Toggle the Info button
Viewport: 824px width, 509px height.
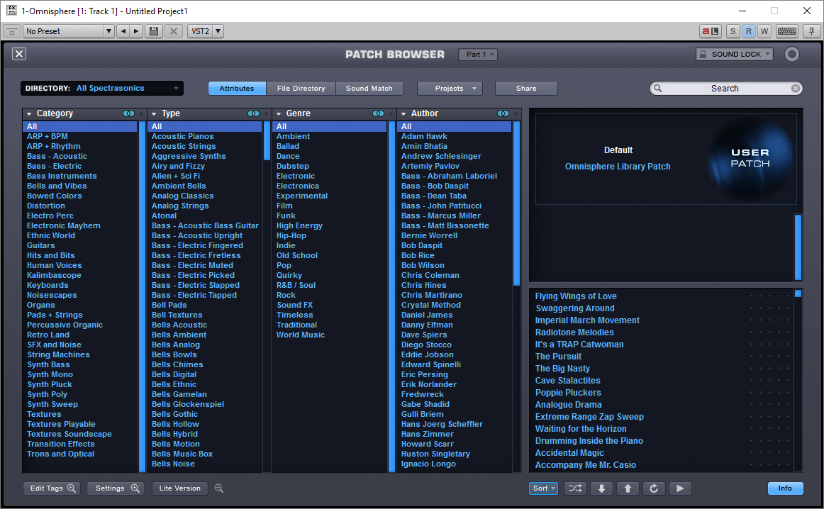(785, 488)
